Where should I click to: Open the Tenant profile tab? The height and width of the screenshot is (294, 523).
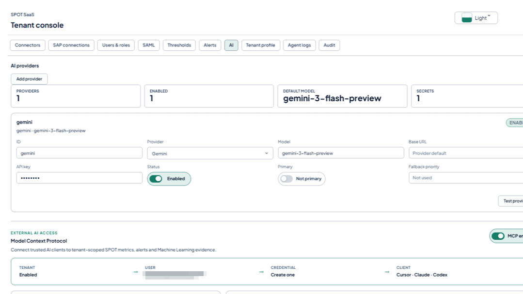[260, 45]
